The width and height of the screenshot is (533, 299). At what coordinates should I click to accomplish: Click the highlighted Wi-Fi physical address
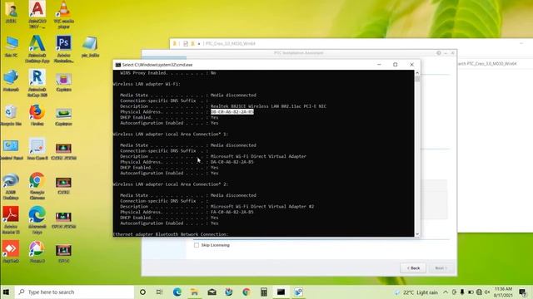point(232,112)
